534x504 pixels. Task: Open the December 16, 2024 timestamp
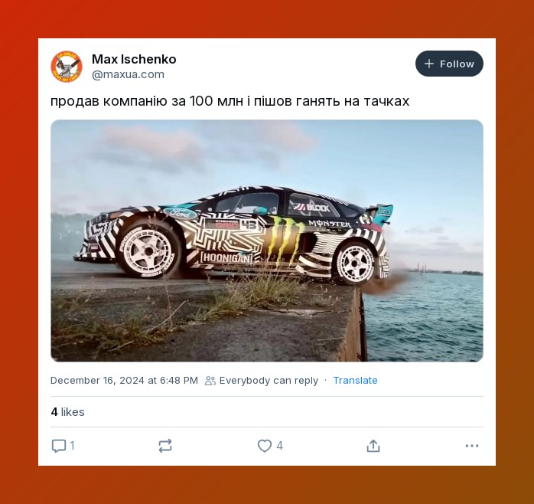[124, 381]
